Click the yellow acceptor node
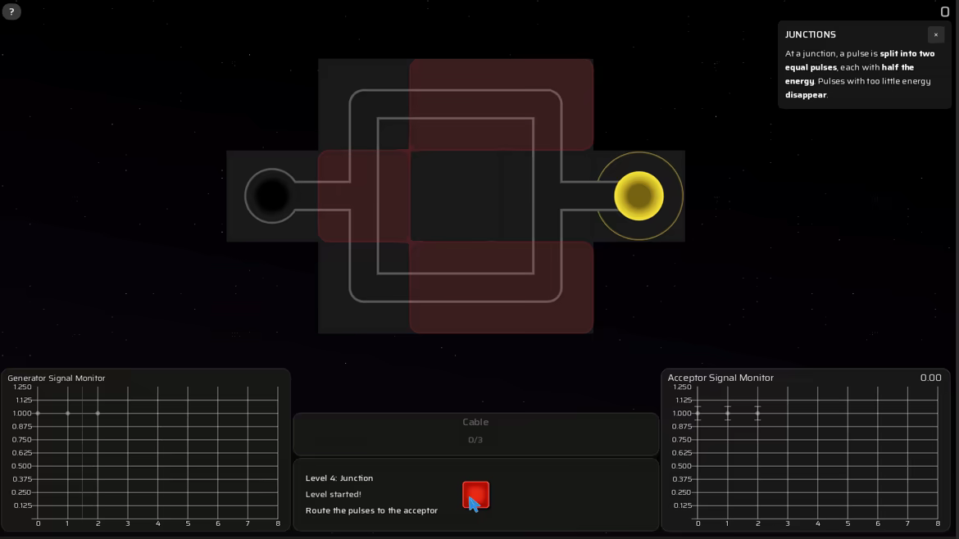 [x=639, y=196]
